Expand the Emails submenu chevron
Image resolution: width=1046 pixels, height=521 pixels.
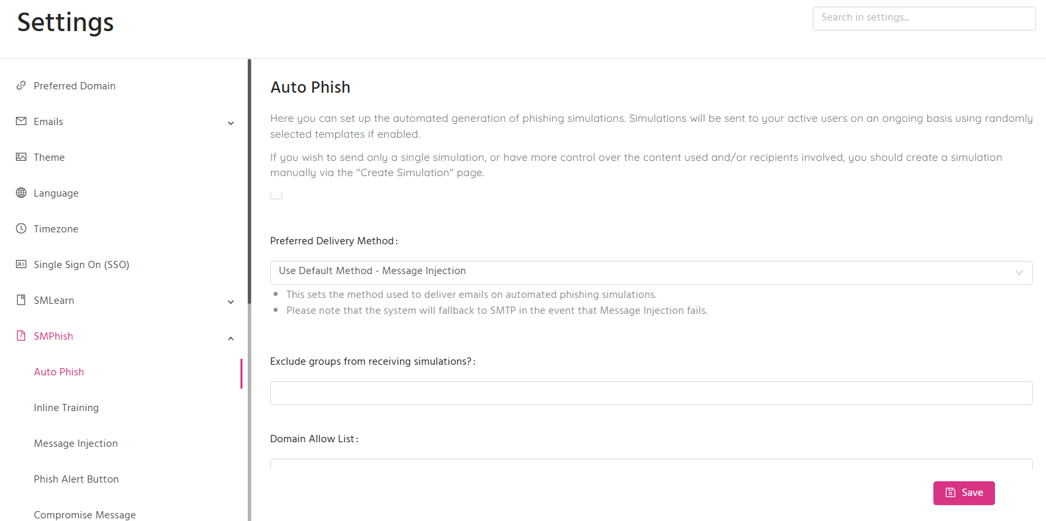pyautogui.click(x=231, y=123)
